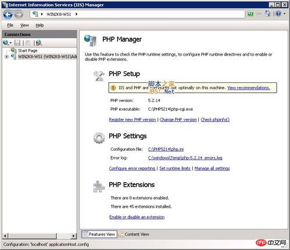Screen dimensions: 290x250
Task: Open the File menu
Action: pos(10,26)
